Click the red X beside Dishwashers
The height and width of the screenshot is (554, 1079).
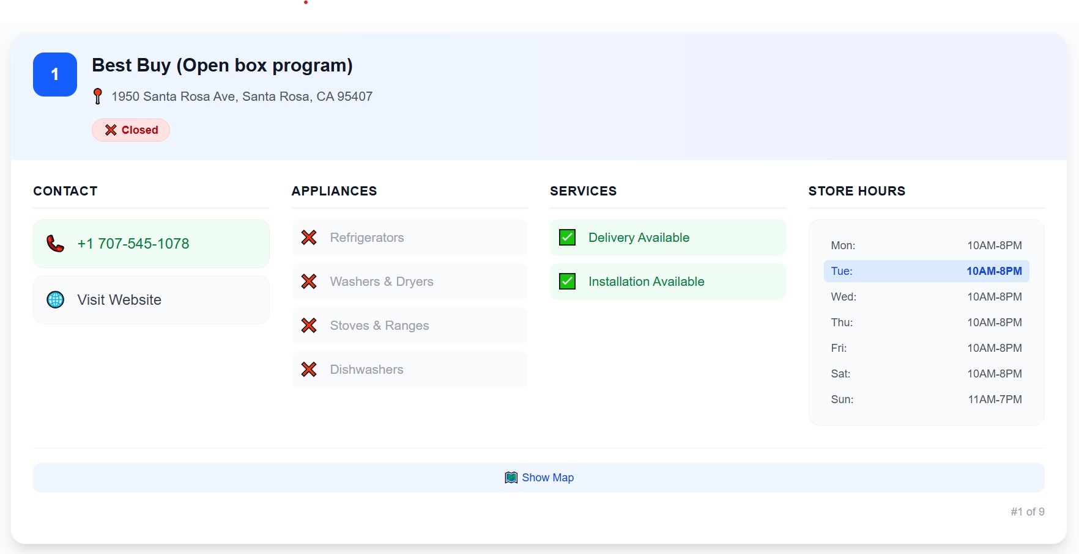click(x=309, y=370)
